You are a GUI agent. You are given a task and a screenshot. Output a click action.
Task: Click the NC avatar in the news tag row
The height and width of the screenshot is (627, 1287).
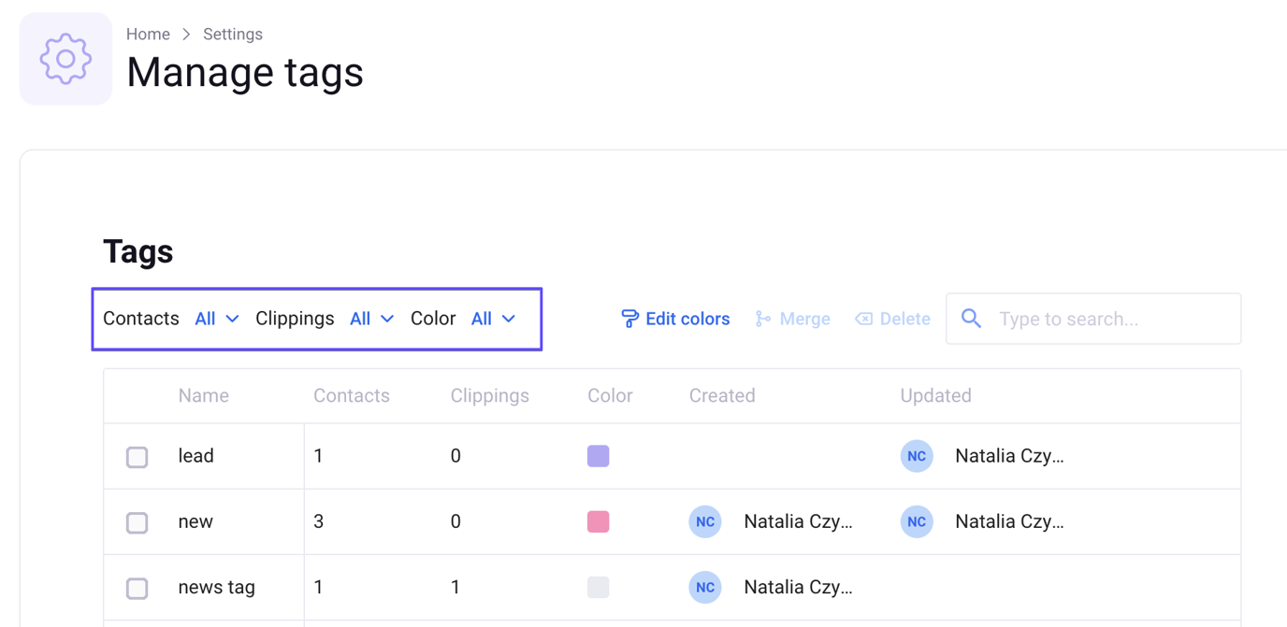point(705,587)
